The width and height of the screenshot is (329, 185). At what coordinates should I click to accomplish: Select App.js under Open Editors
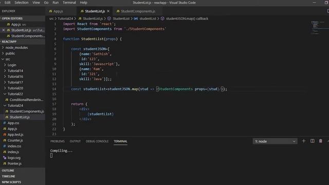pyautogui.click(x=16, y=24)
